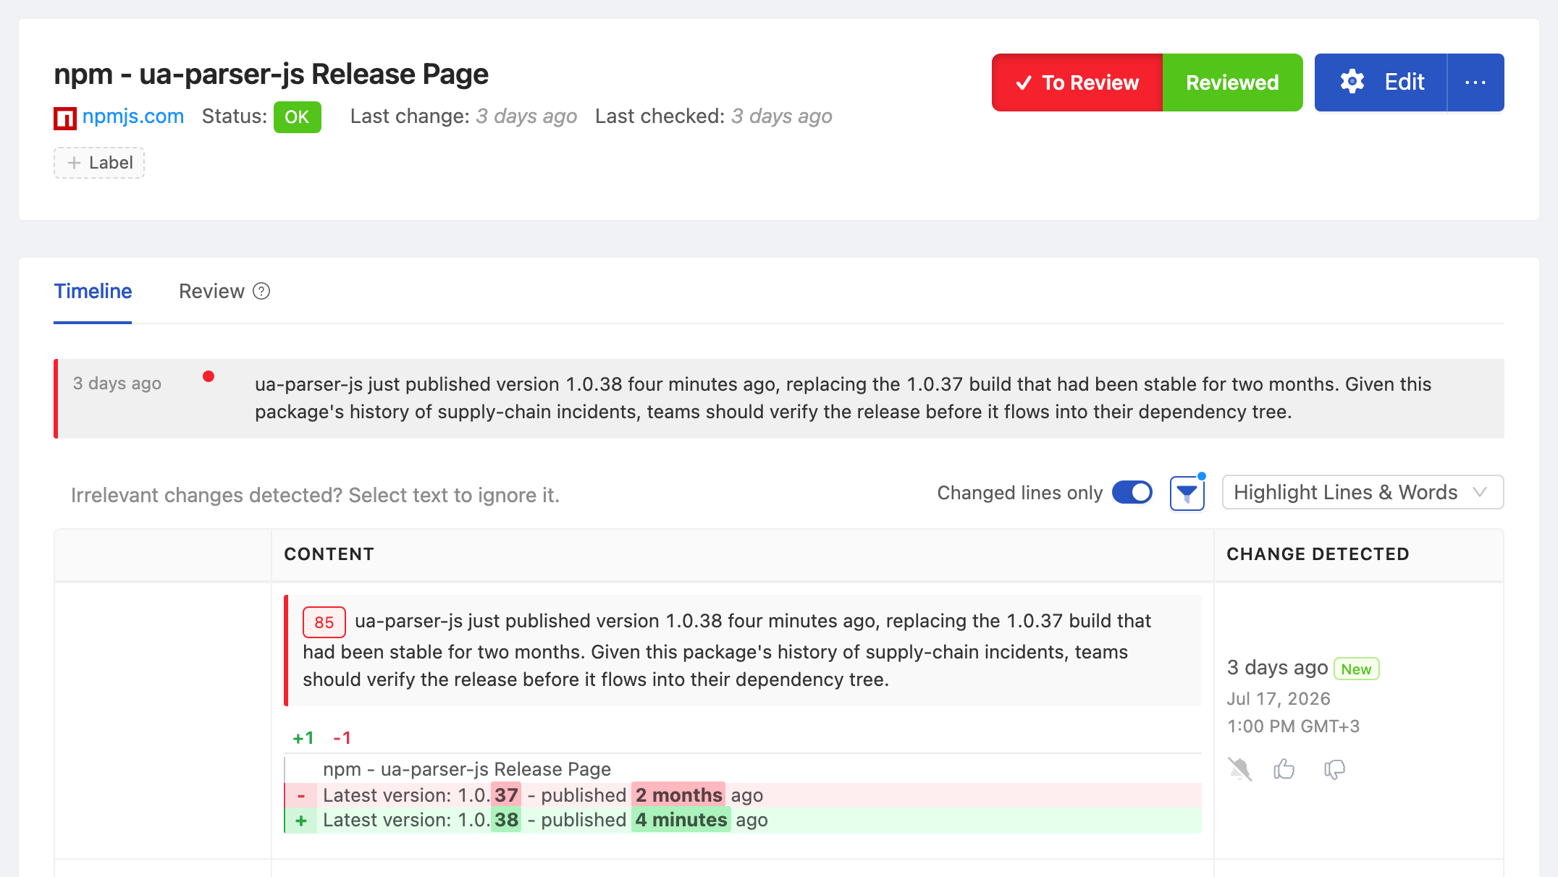
Task: Add a Label to this monitor
Action: coord(99,163)
